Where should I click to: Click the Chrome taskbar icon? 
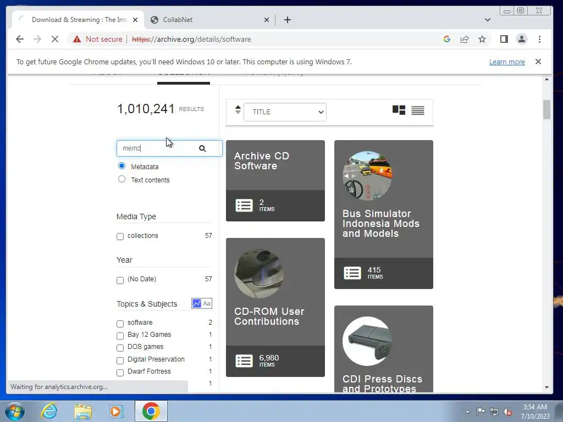click(151, 411)
